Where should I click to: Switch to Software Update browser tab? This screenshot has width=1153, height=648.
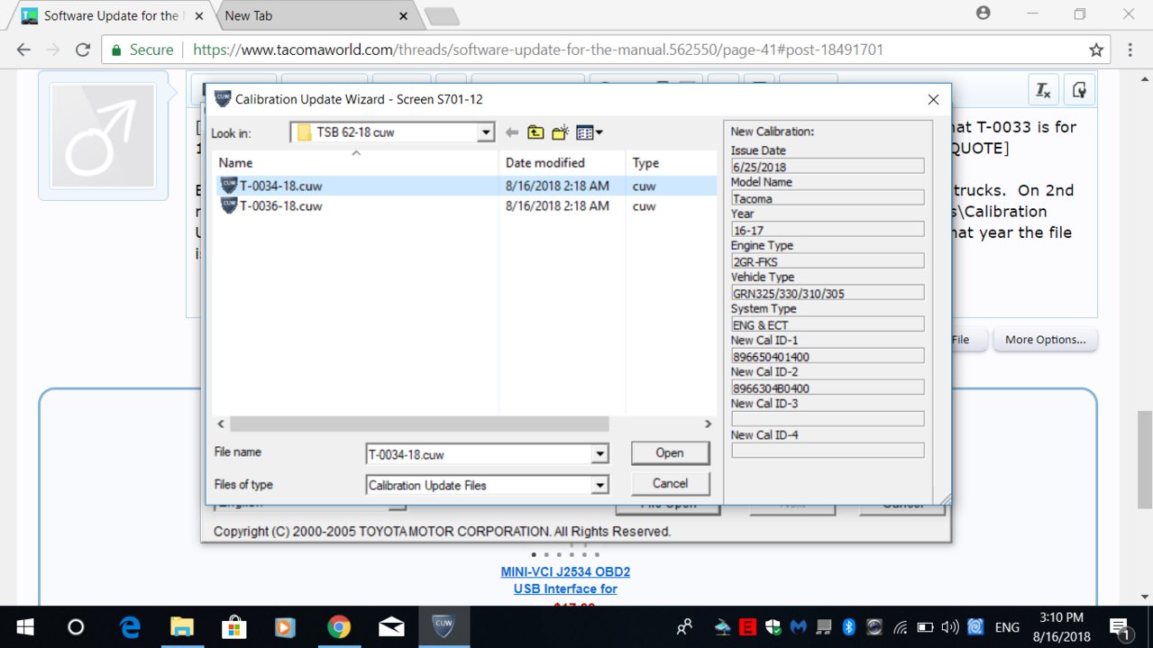110,15
